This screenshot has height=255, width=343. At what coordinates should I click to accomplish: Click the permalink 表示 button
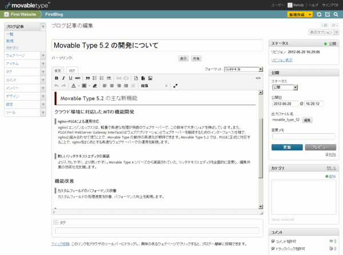tap(184, 58)
